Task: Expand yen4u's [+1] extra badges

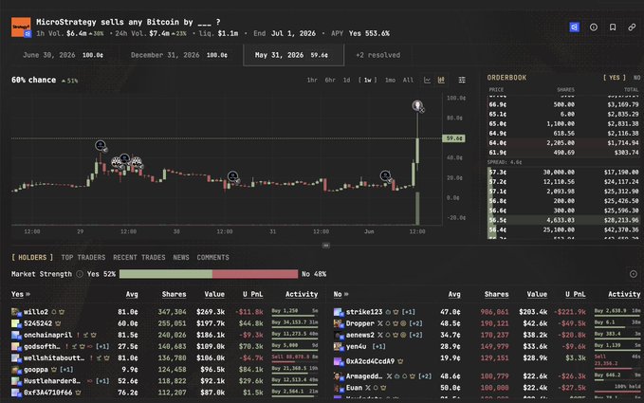Action: pyautogui.click(x=378, y=347)
